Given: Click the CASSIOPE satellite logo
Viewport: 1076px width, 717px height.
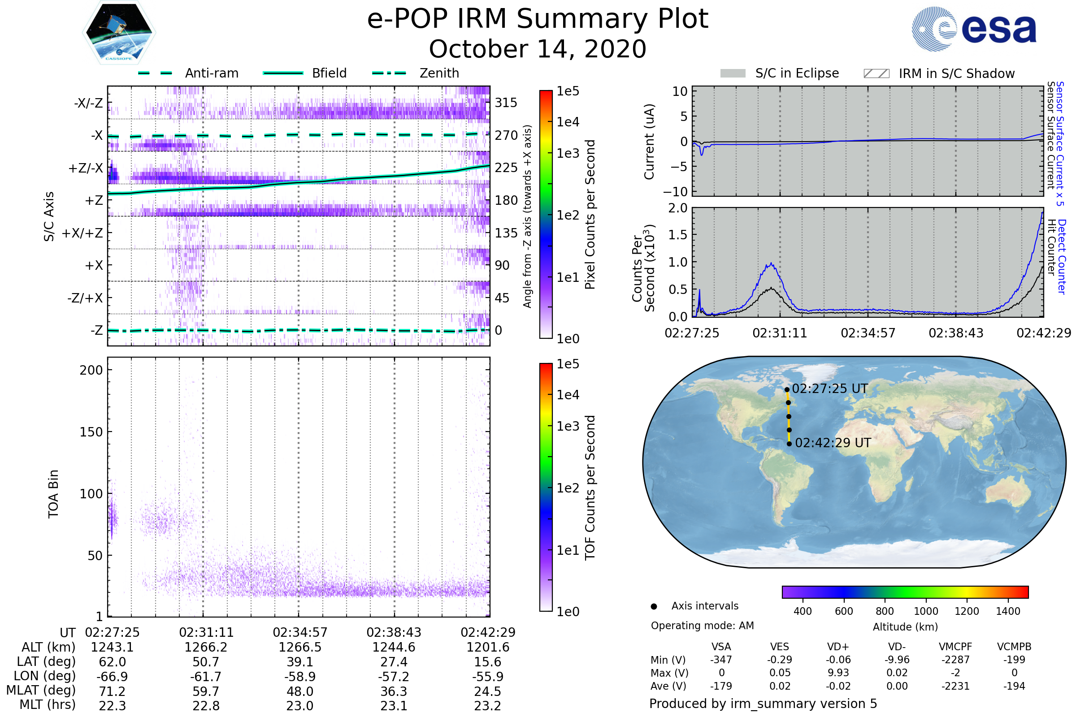Looking at the screenshot, I should click(x=119, y=33).
